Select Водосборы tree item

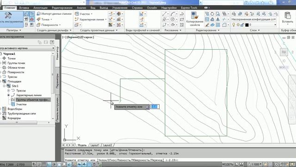tap(15, 109)
